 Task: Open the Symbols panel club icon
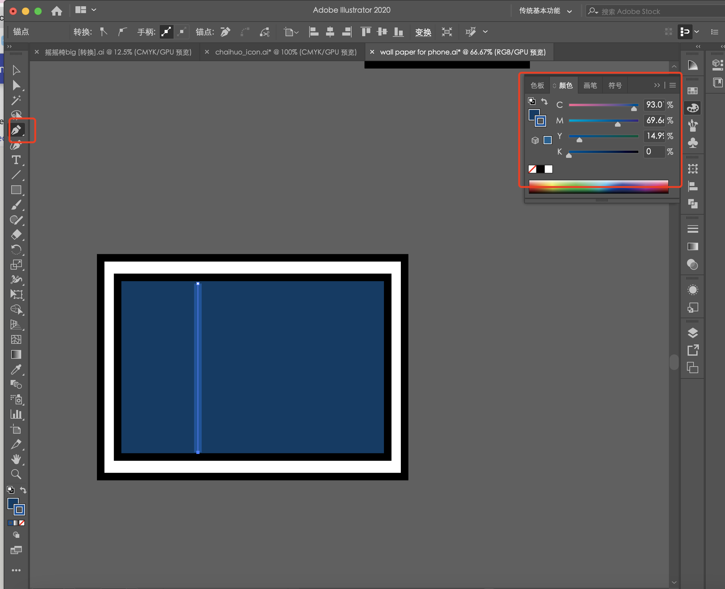click(693, 143)
